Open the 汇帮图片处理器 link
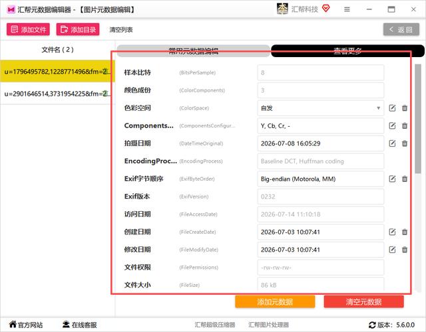Image resolution: width=426 pixels, height=332 pixels. click(x=268, y=325)
